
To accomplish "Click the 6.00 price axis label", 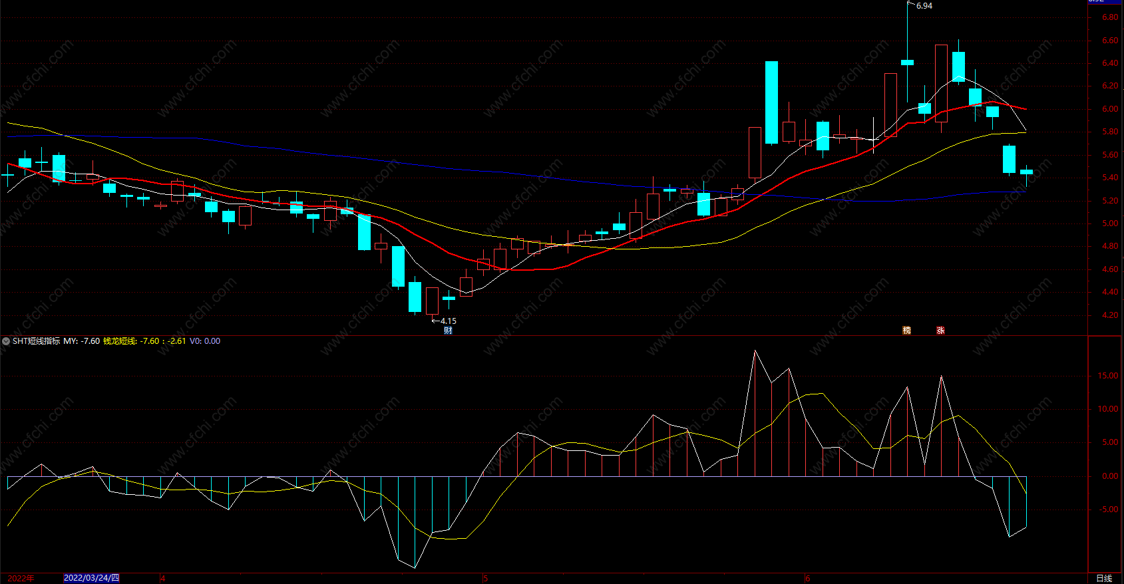I will (1109, 109).
